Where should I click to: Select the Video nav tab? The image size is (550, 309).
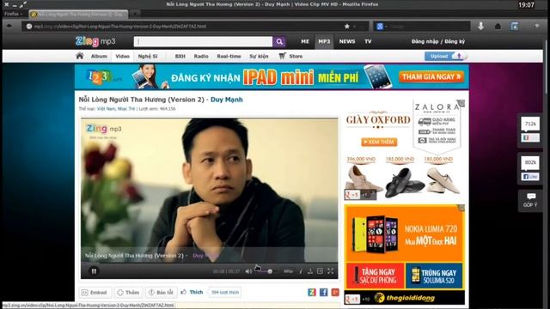[x=122, y=56]
